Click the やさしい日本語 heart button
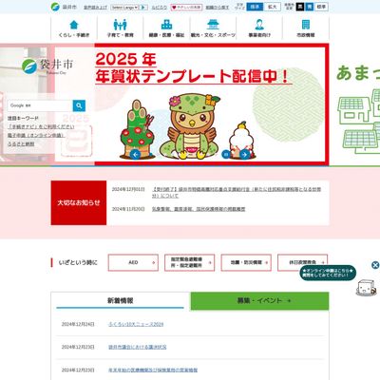This screenshot has height=380, width=380. pyautogui.click(x=186, y=7)
